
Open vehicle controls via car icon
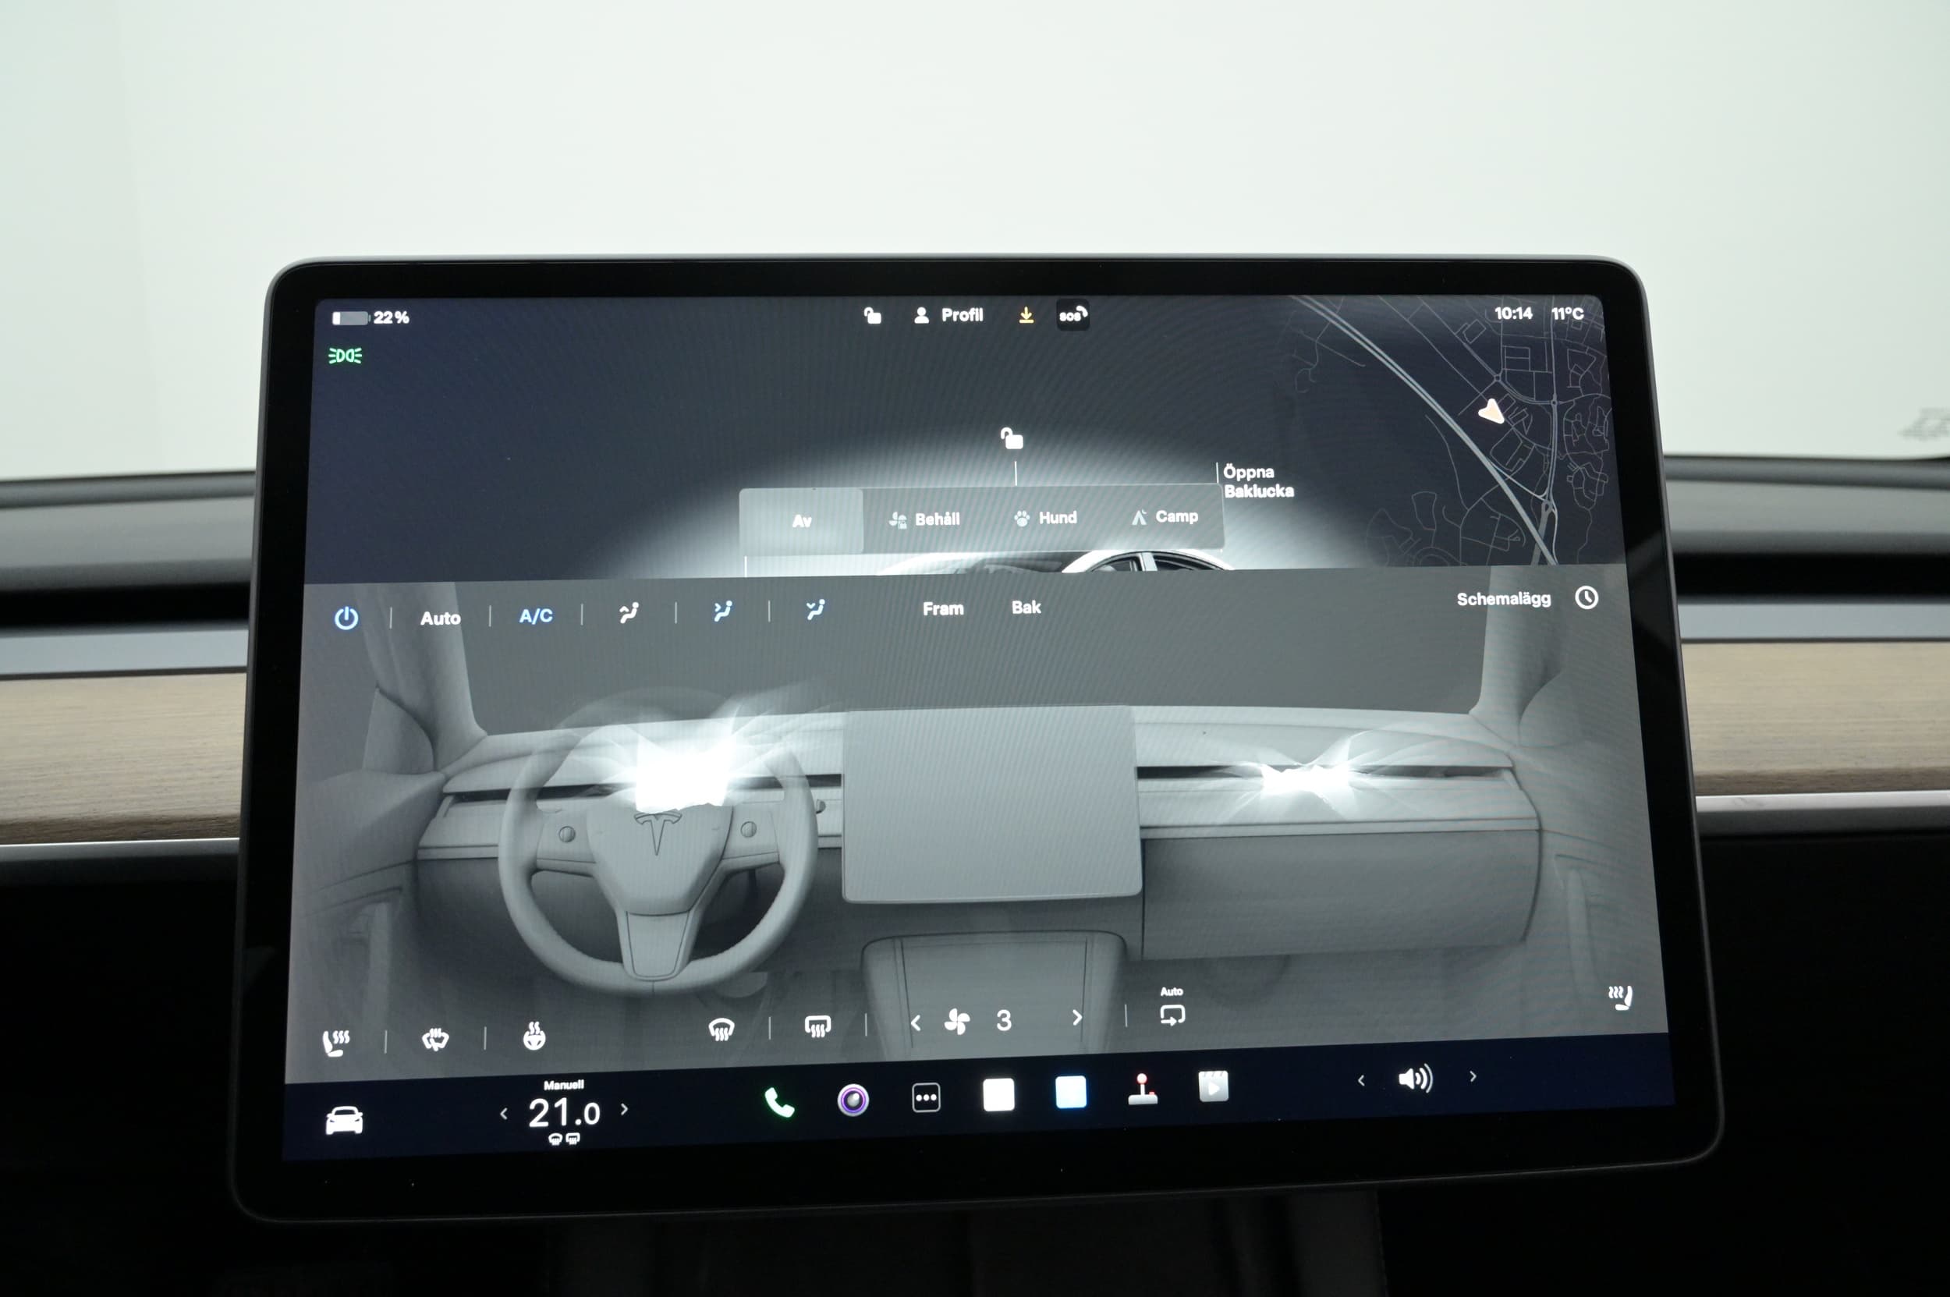[344, 1121]
